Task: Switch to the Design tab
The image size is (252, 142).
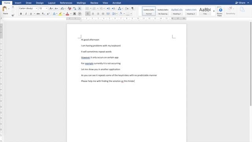Action: coord(40,3)
